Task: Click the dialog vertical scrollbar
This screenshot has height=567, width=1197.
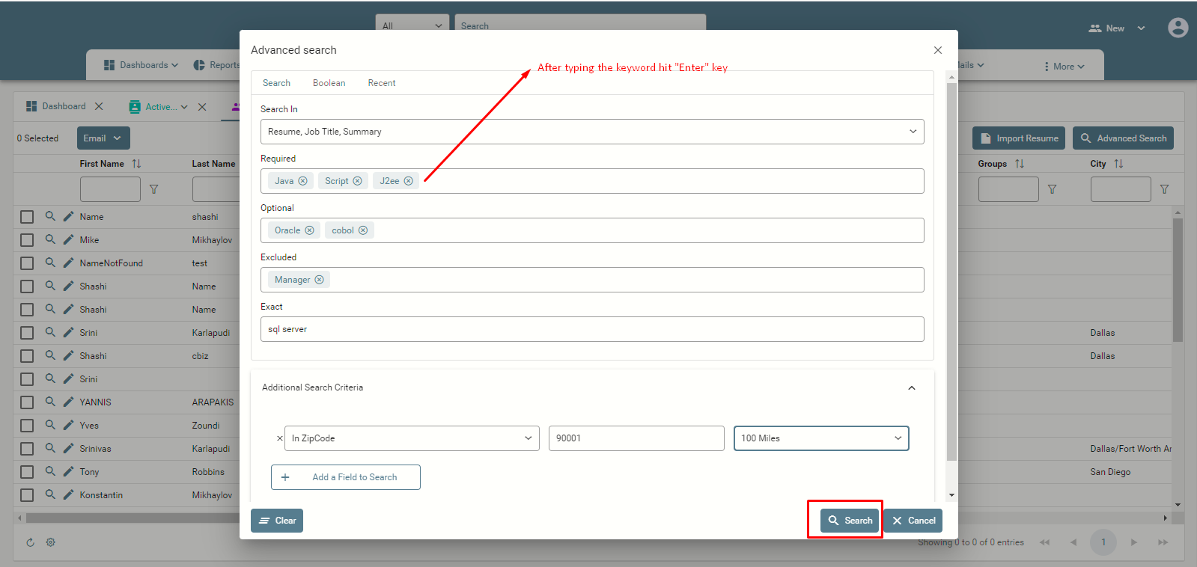Action: (952, 271)
